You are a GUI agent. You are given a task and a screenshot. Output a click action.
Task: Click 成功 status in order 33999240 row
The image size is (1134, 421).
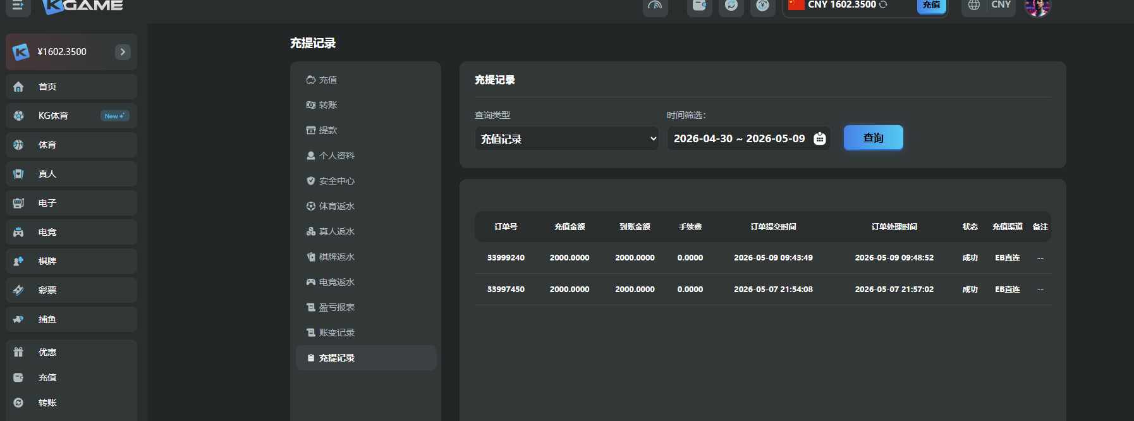[x=970, y=258]
